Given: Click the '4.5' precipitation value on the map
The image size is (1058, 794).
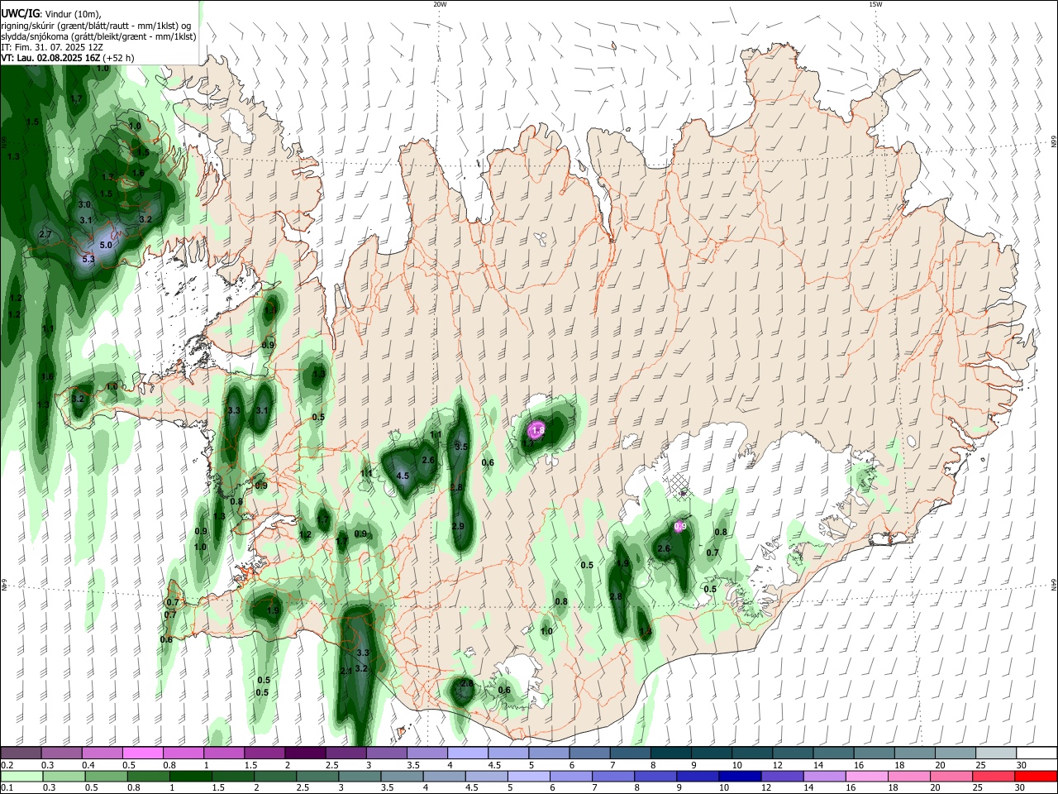Looking at the screenshot, I should point(403,476).
